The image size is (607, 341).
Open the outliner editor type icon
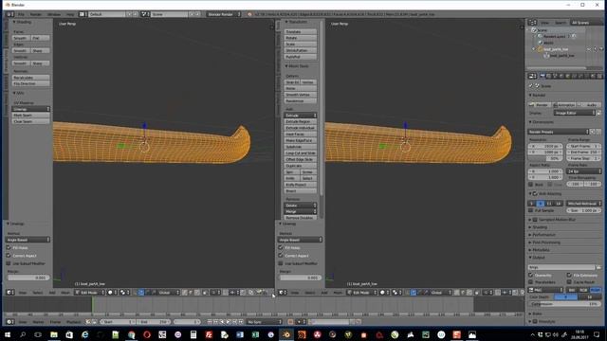pos(533,23)
